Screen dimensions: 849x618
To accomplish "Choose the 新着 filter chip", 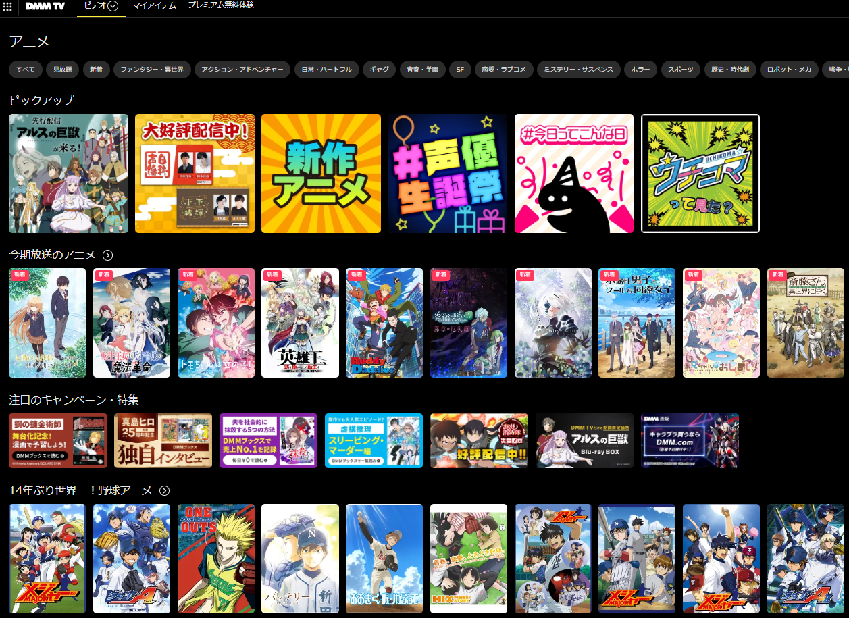I will pos(97,70).
